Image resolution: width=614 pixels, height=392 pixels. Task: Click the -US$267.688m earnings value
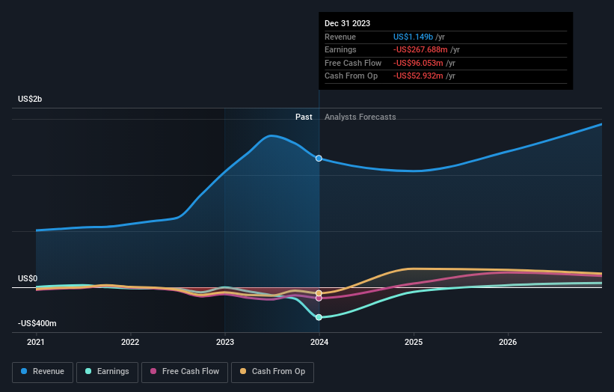pos(420,49)
